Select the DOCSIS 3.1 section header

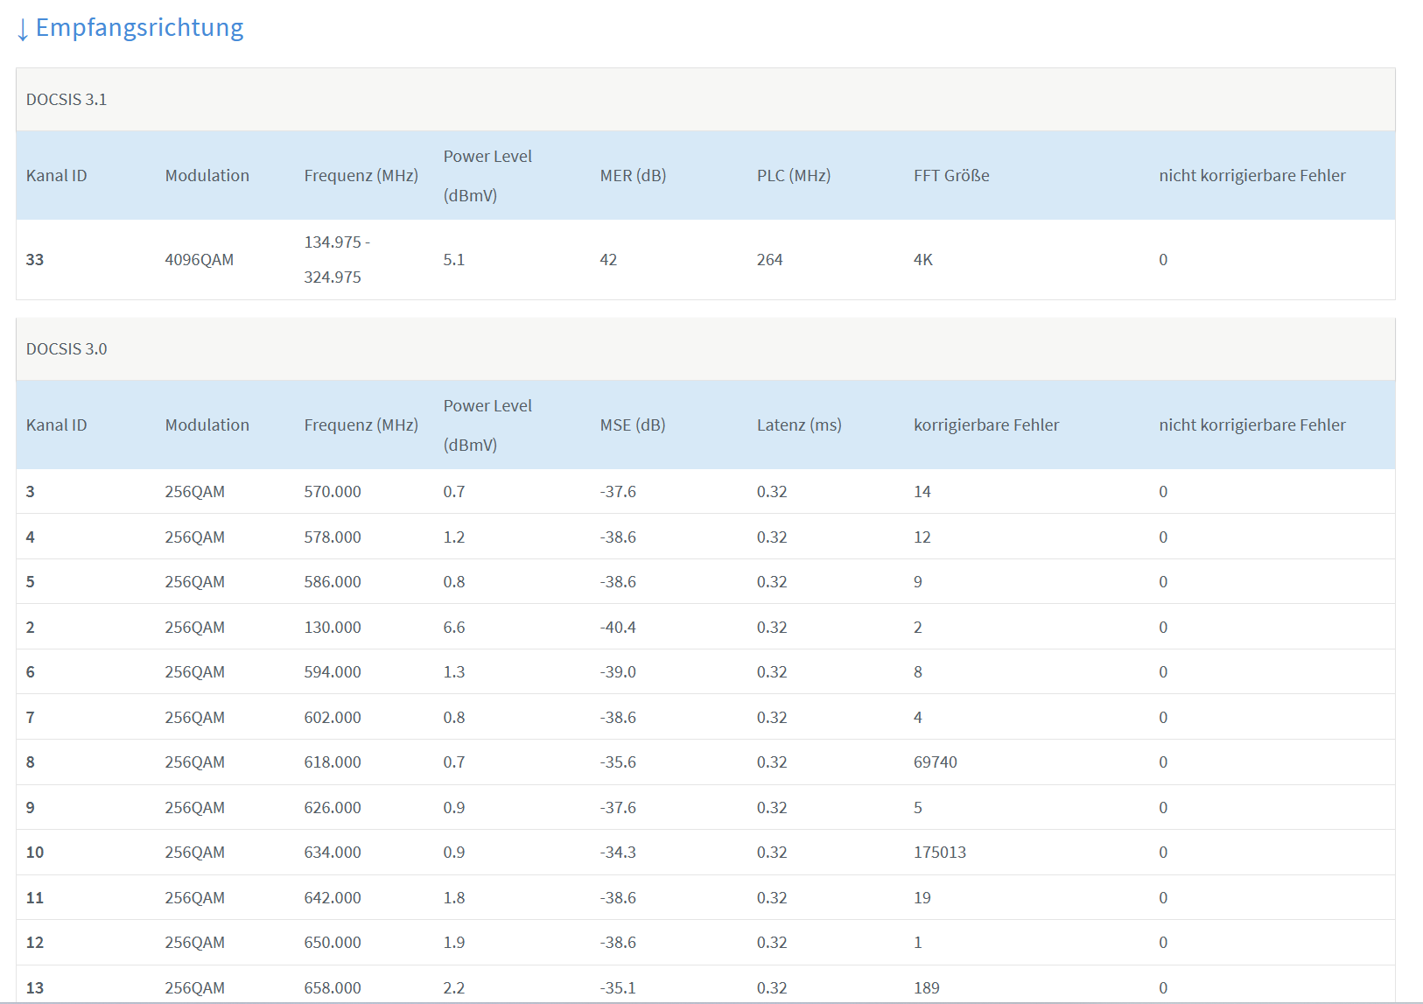[x=705, y=100]
